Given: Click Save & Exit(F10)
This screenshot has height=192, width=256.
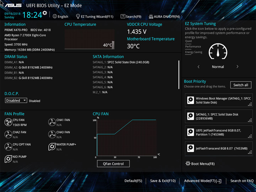Looking at the screenshot, I should (x=163, y=181).
